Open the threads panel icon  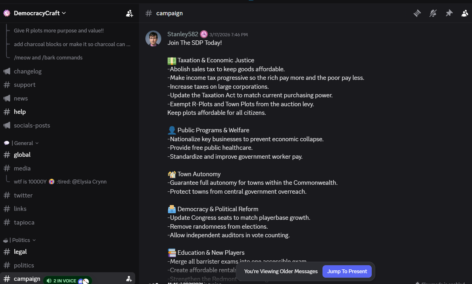click(x=417, y=13)
